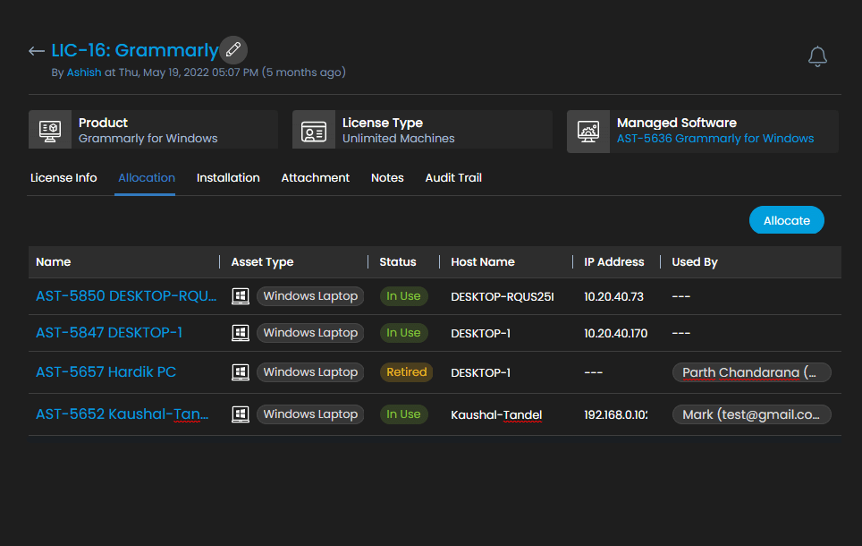
Task: Click IP address 10.20.40.73
Action: click(613, 296)
